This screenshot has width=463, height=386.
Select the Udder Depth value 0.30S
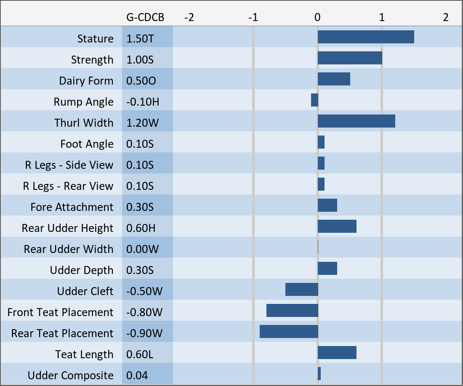pos(140,270)
